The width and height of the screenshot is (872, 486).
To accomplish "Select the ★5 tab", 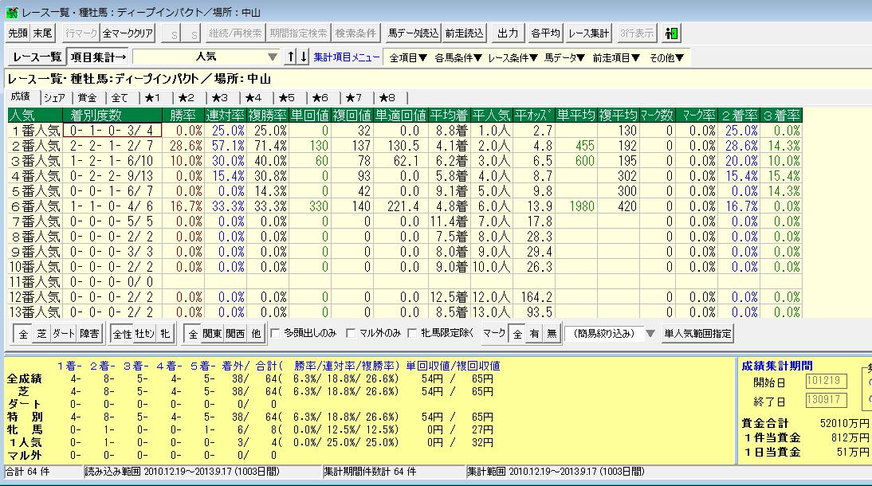I will [287, 98].
